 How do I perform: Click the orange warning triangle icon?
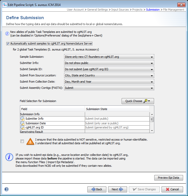[x=30, y=141]
